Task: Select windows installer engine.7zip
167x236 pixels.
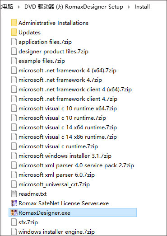Action: click(56, 231)
